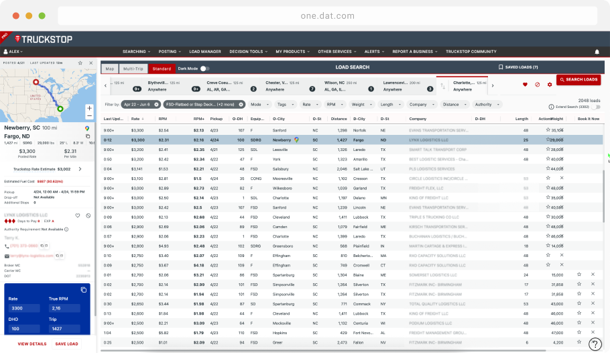Toggle Dark Mode switch
Screen dimensions: 610x353
click(205, 68)
